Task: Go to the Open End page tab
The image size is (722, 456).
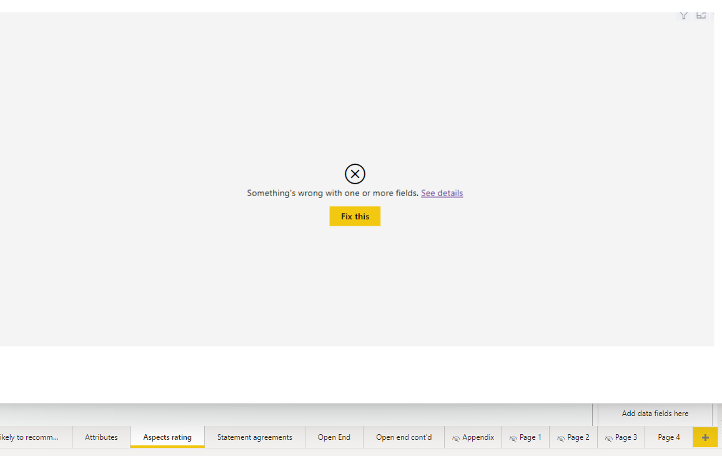Action: pos(334,437)
